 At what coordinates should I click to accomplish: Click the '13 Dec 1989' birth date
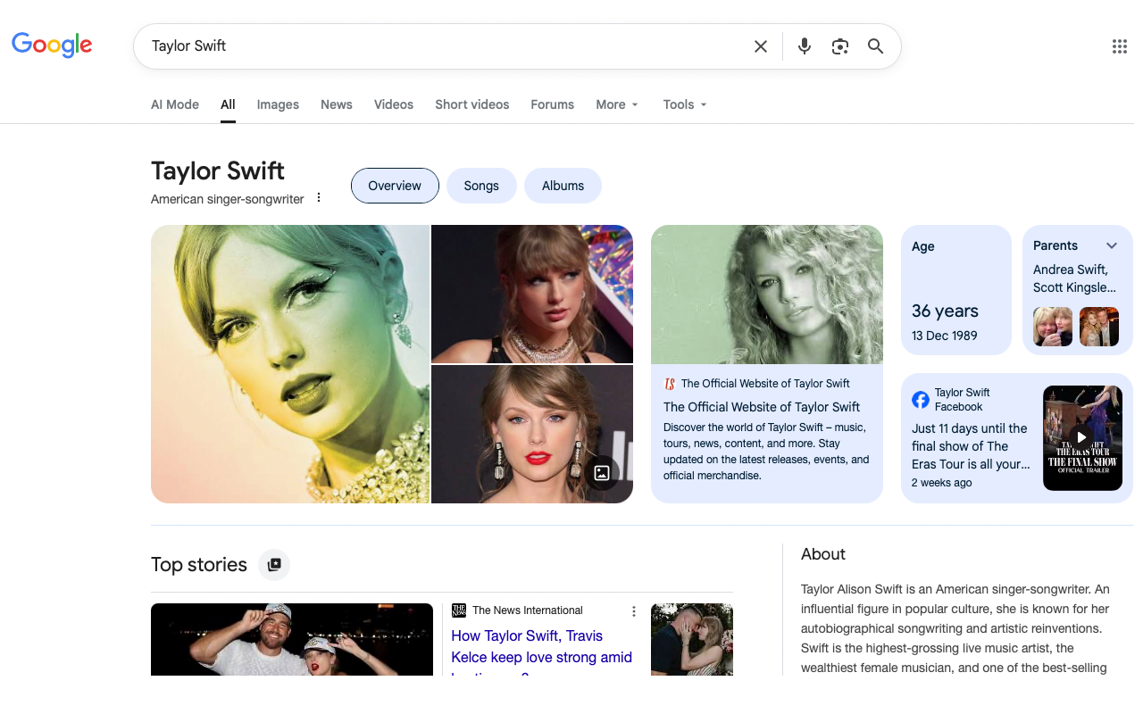point(945,336)
